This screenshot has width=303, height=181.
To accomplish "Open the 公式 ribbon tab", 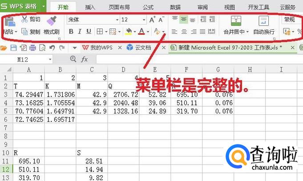I will pos(148,7).
